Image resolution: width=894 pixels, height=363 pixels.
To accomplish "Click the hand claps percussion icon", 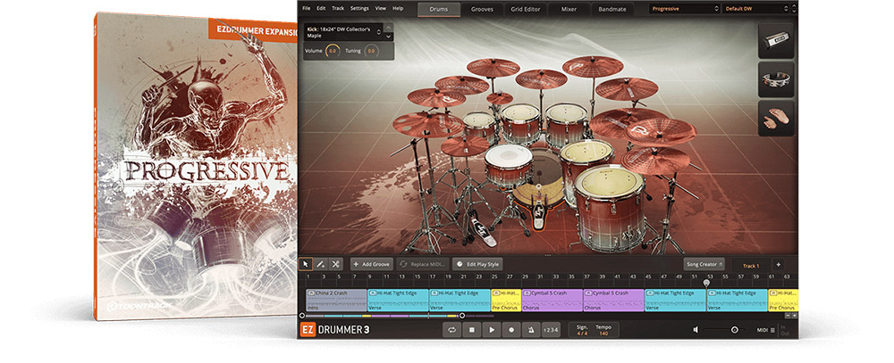I will coord(776,118).
